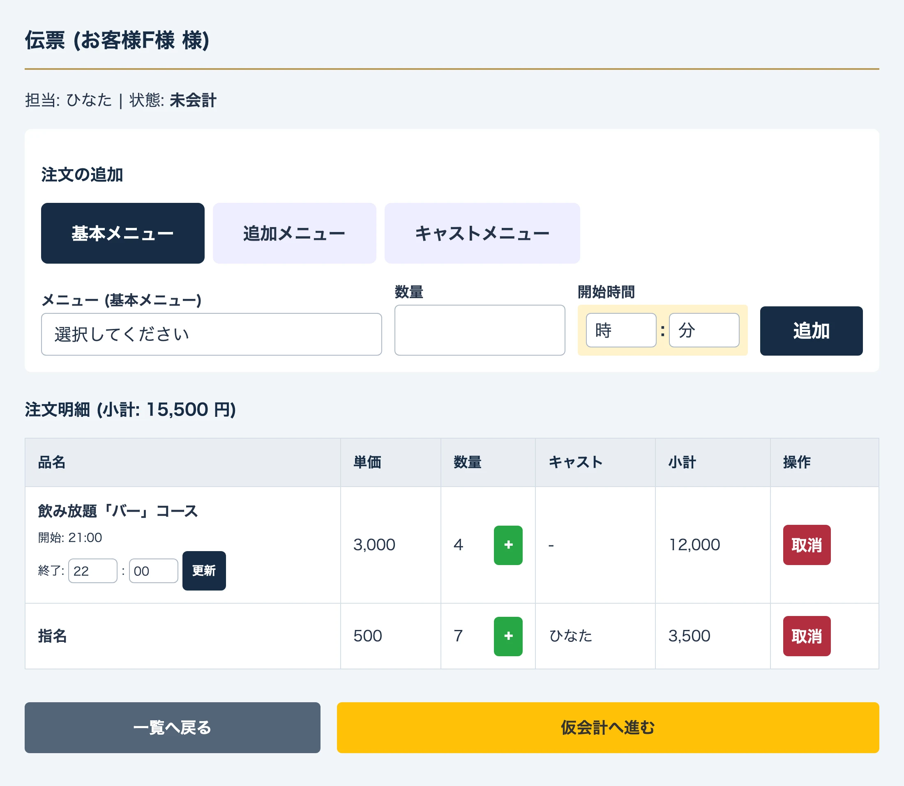
Task: Click the 更新 button for end time
Action: (x=204, y=571)
